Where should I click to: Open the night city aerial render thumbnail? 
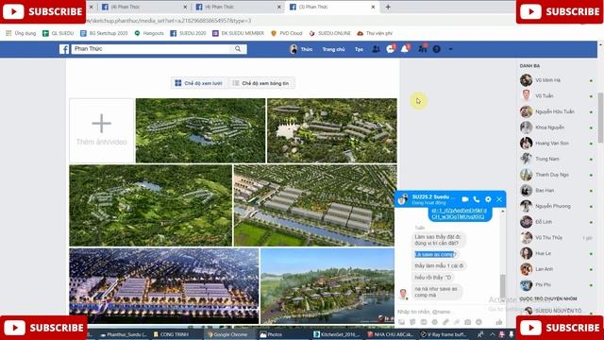(164, 285)
